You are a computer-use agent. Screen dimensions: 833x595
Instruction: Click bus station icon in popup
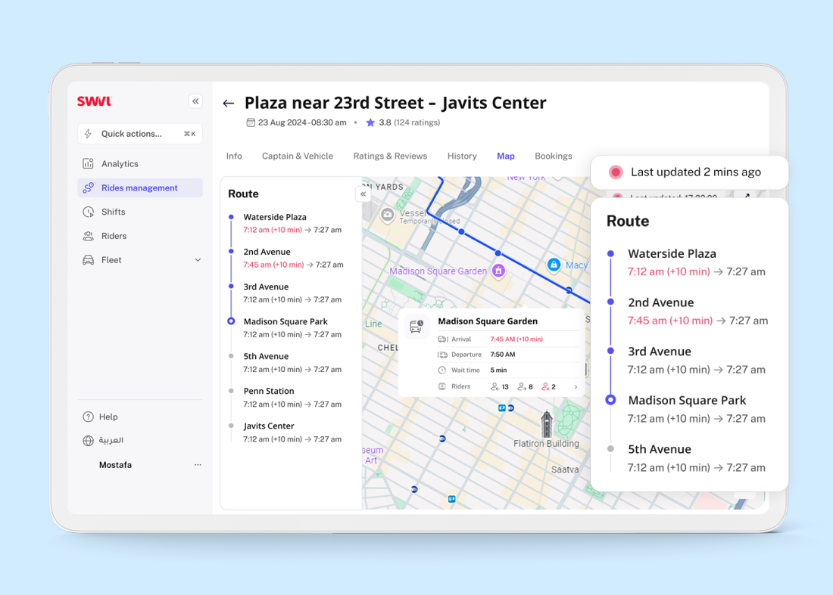pos(416,326)
